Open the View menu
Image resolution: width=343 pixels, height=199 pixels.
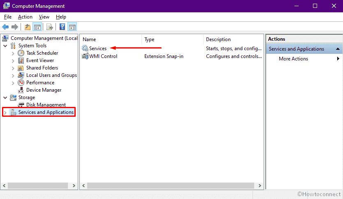pyautogui.click(x=44, y=17)
